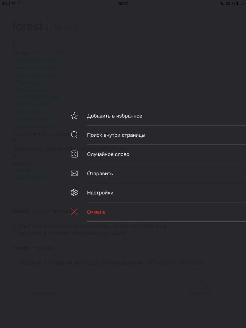The width and height of the screenshot is (246, 328).
Task: Tap the star icon for favorites
Action: click(x=74, y=116)
